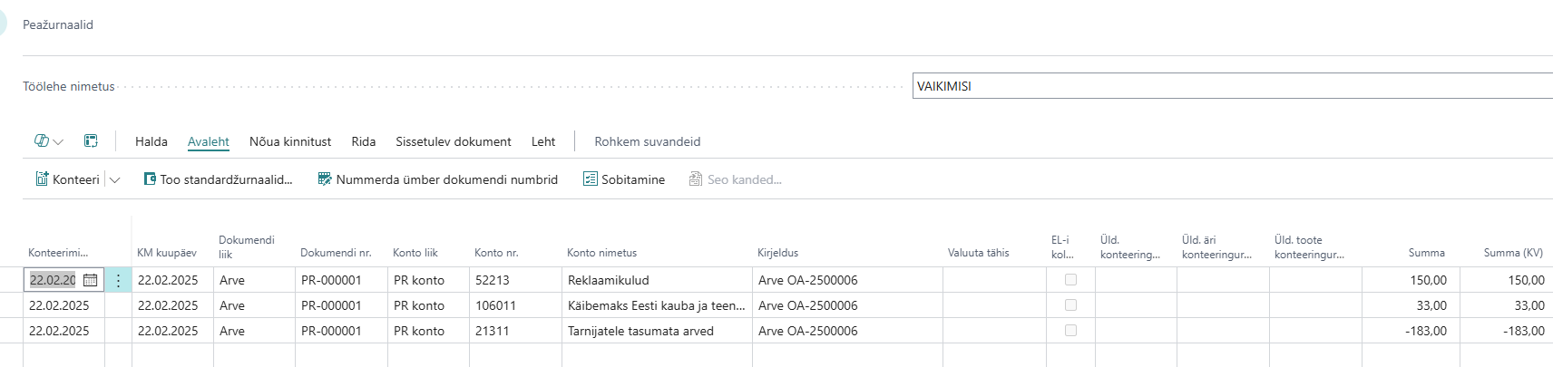Click the Seo kanded icon
The width and height of the screenshot is (1553, 367).
[x=696, y=179]
